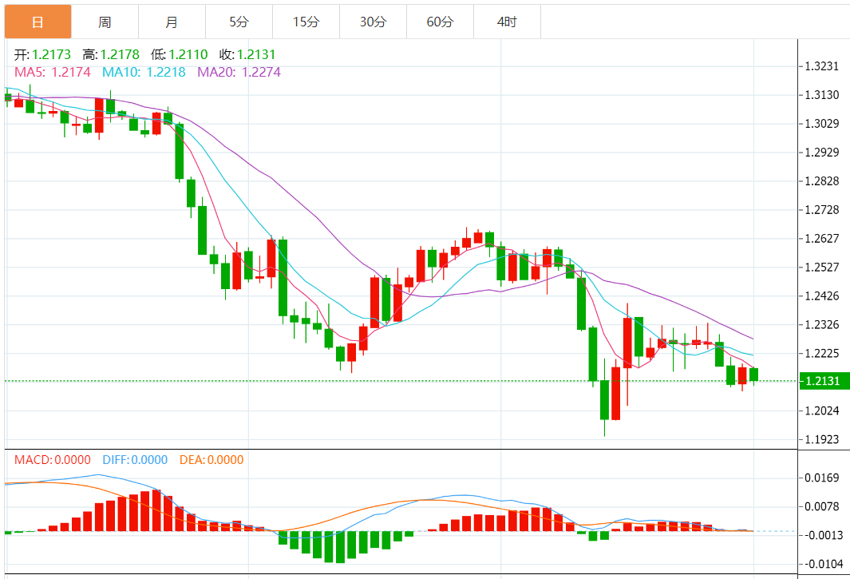Click the MA5: 1.2174 indicator label

[53, 72]
